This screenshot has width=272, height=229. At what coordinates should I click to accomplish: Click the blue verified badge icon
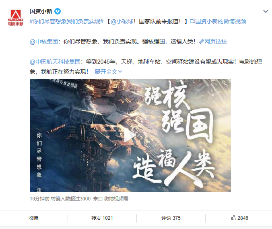58,11
